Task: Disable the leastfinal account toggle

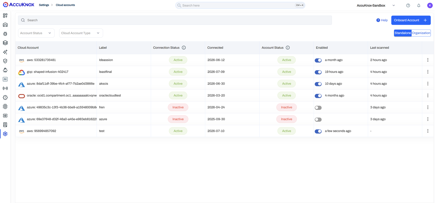Action: [x=318, y=72]
